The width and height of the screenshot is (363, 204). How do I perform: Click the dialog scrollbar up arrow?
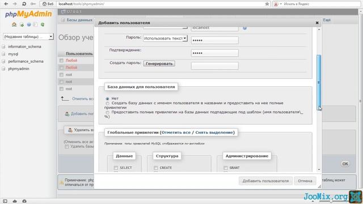point(319,29)
